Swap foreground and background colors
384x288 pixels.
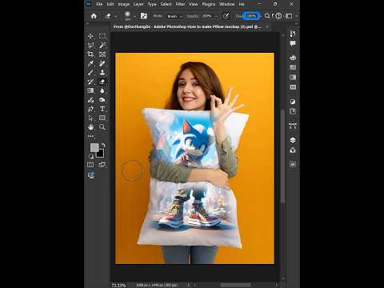click(x=103, y=145)
